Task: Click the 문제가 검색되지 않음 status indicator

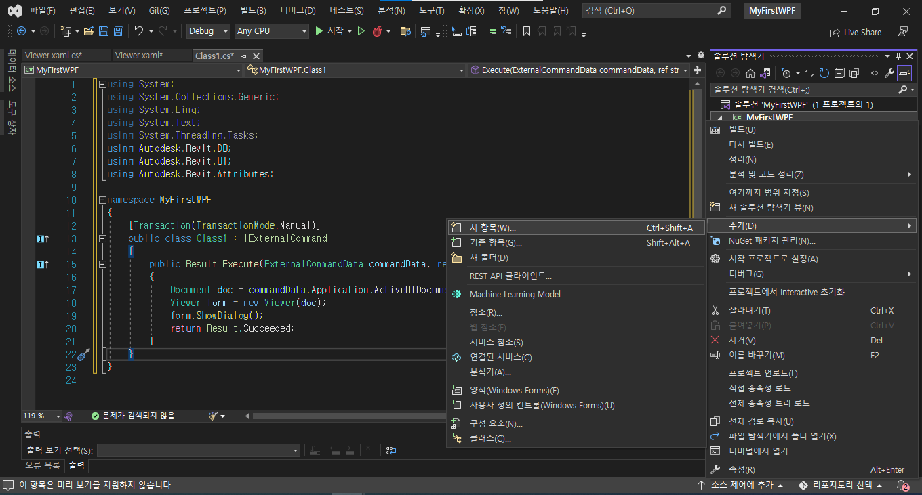Action: pos(133,416)
